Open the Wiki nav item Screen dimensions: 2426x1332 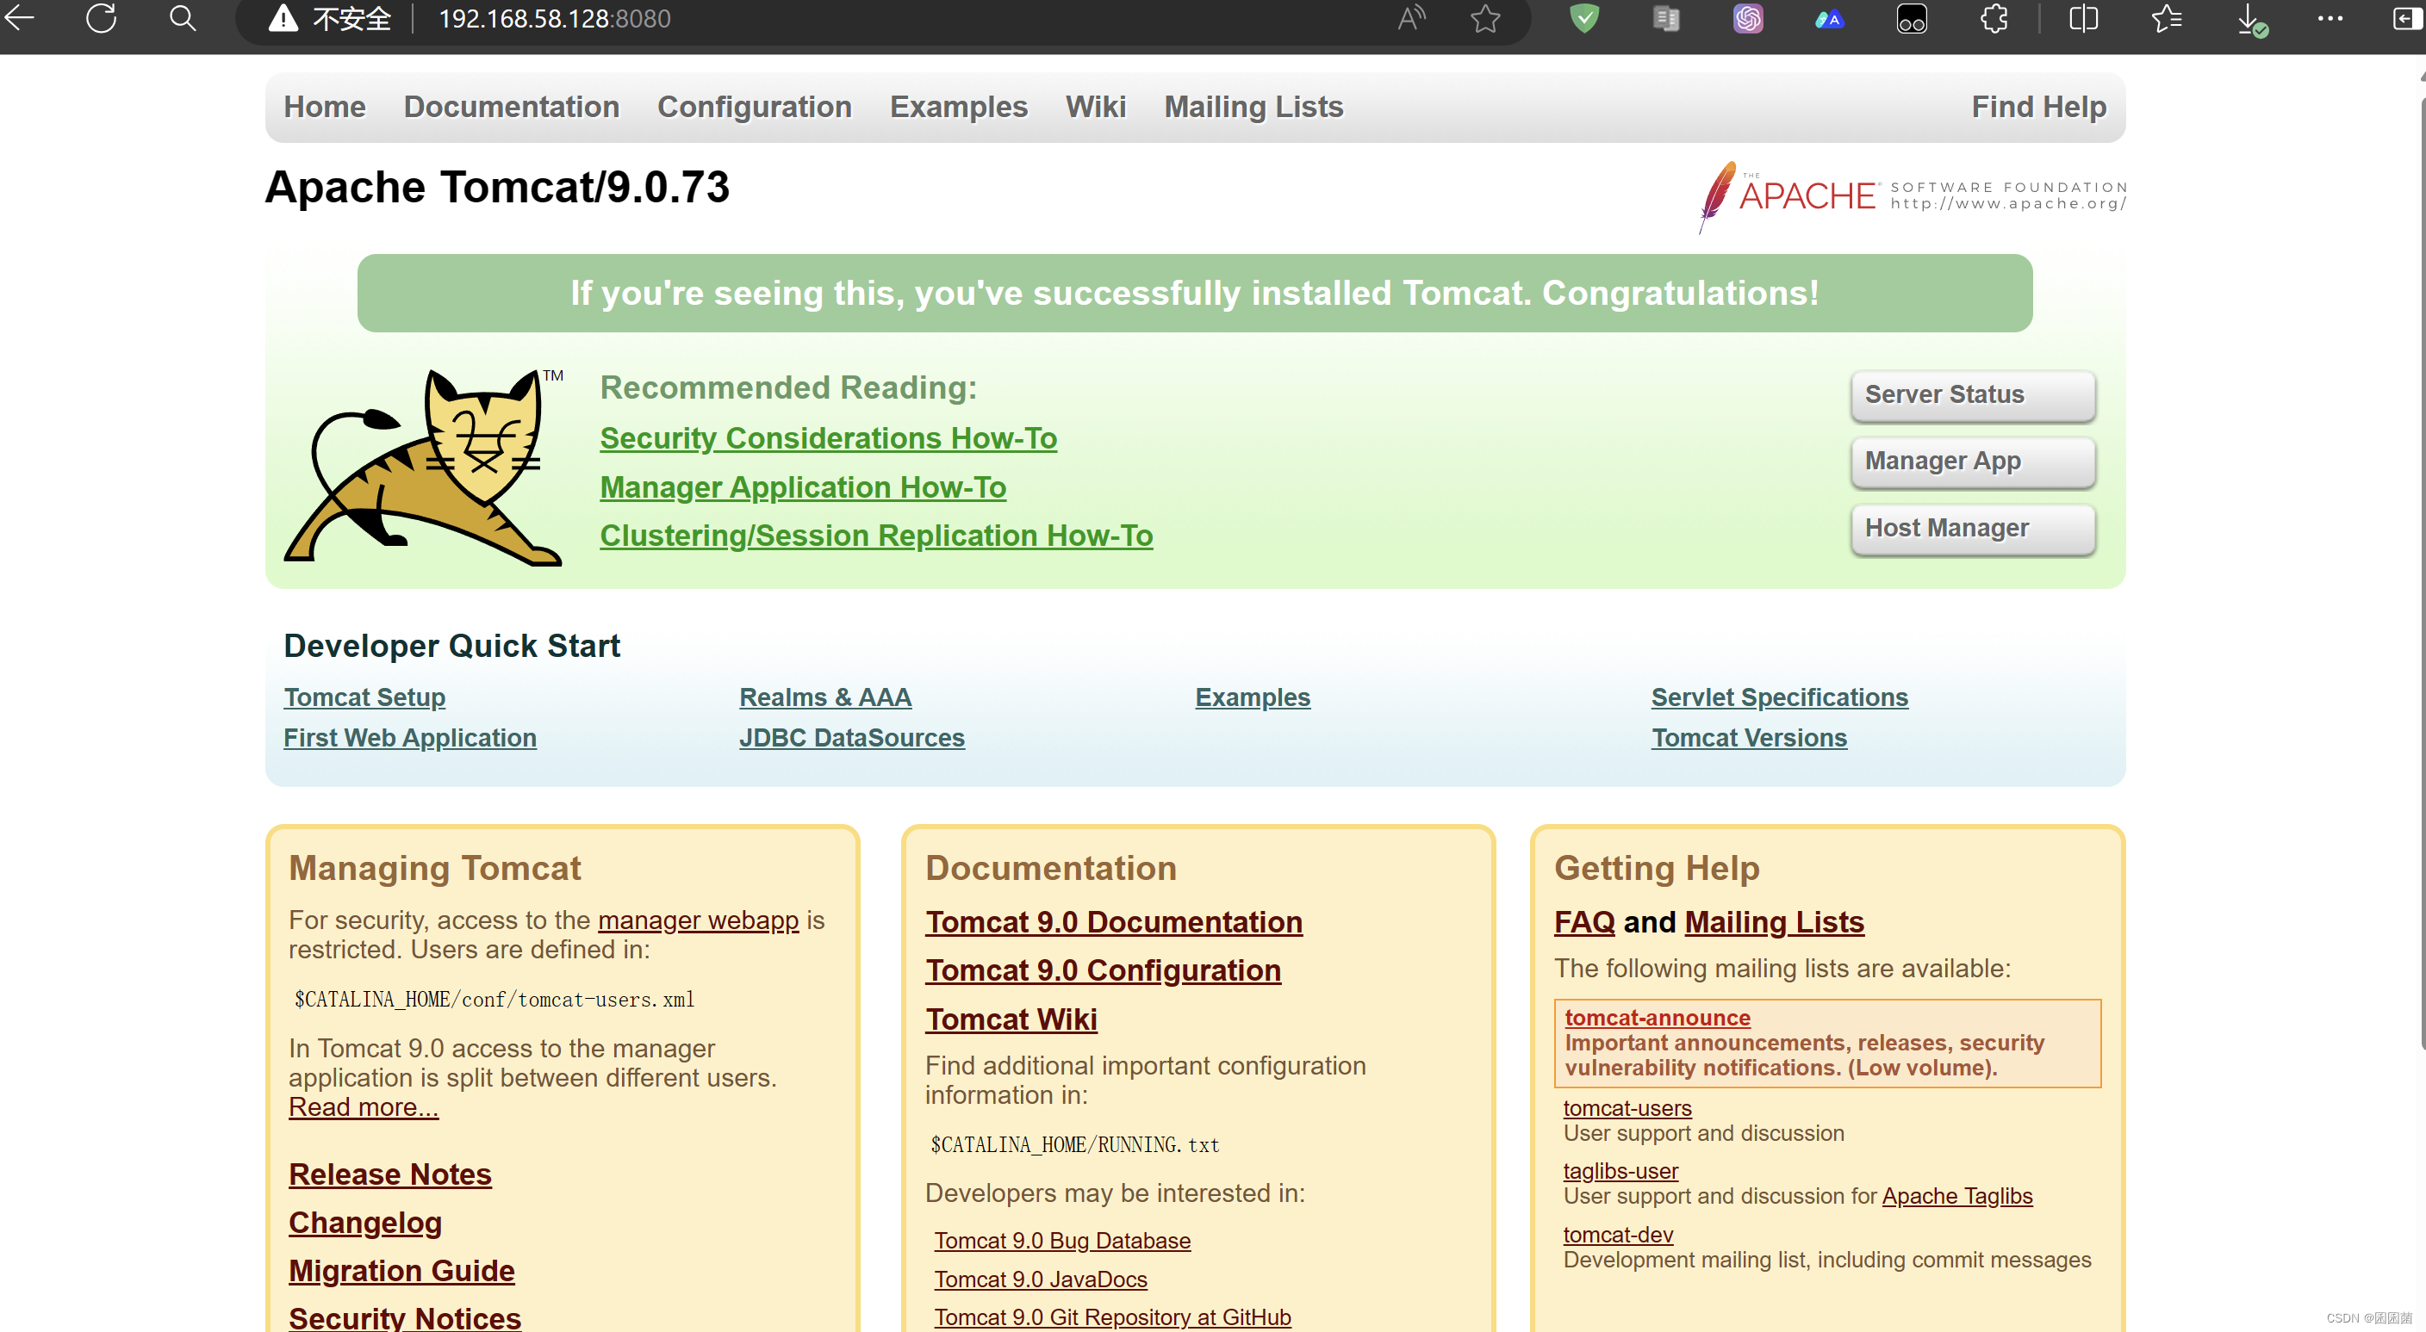[1096, 107]
